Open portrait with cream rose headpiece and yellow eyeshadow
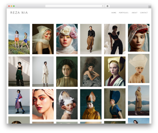The height and width of the screenshot is (133, 158). click(x=67, y=39)
